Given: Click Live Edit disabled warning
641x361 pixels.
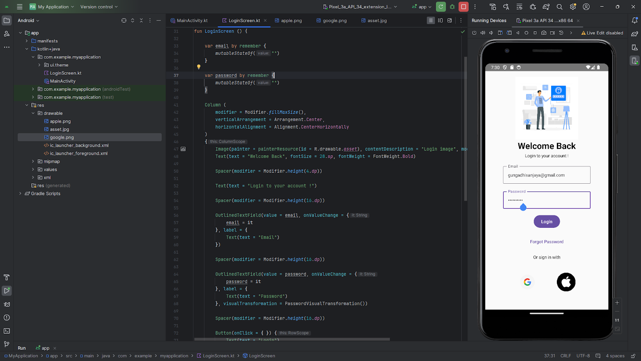Looking at the screenshot, I should tap(602, 33).
